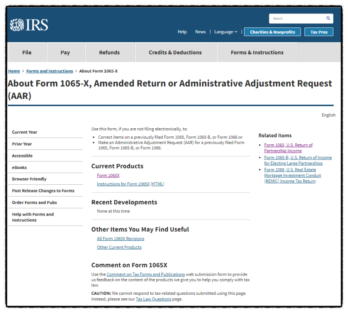Open eBooks sidebar item
The image size is (348, 313).
coord(19,167)
